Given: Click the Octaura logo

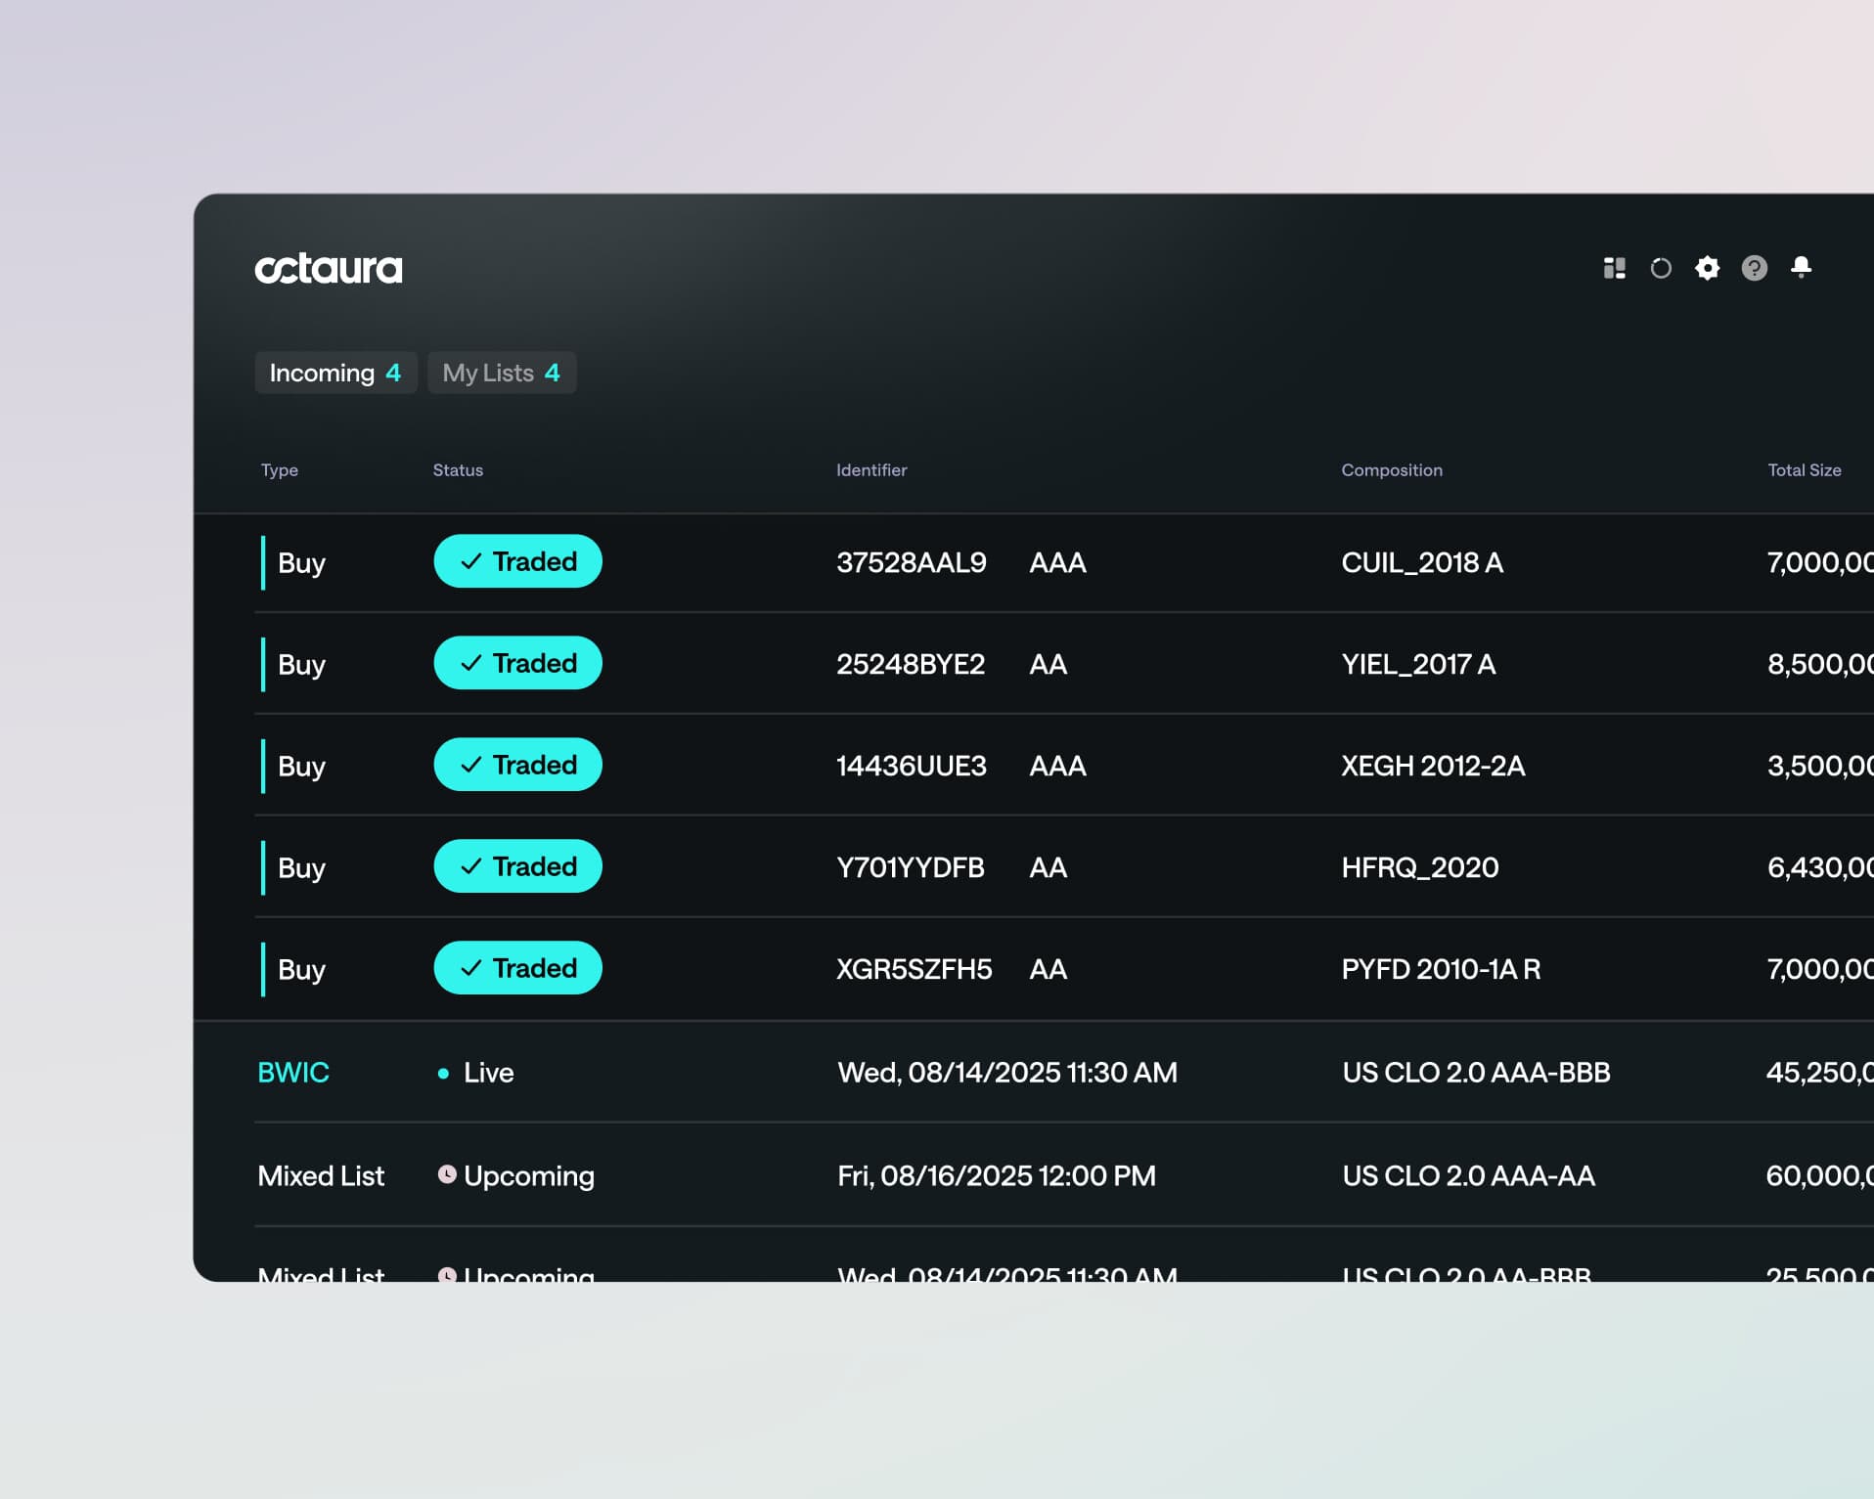Looking at the screenshot, I should point(329,268).
